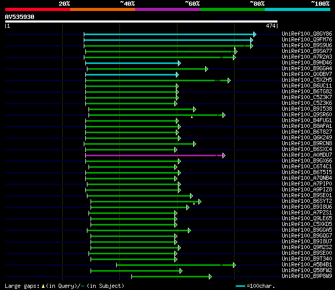This screenshot has height=290, width=335.
Task: Click the UniRef100_B6TG82 label
Action: [307, 92]
